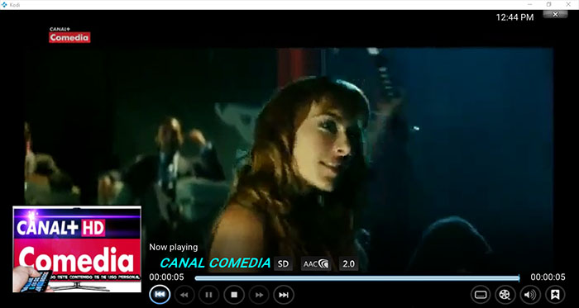Click the CANAL COMEDIA title text

pos(215,263)
